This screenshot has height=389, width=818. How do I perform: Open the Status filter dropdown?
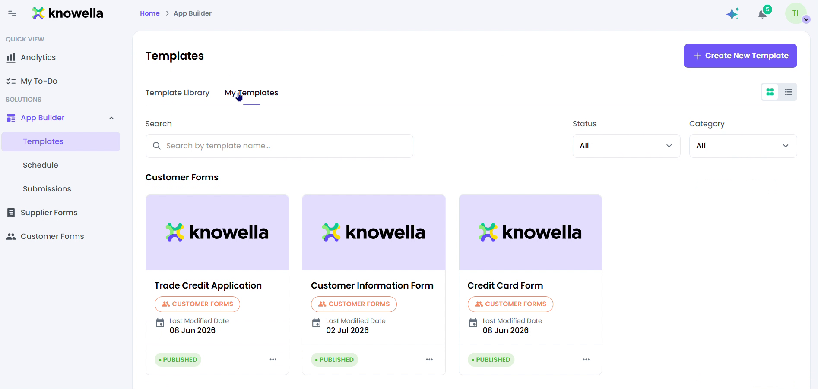tap(626, 146)
